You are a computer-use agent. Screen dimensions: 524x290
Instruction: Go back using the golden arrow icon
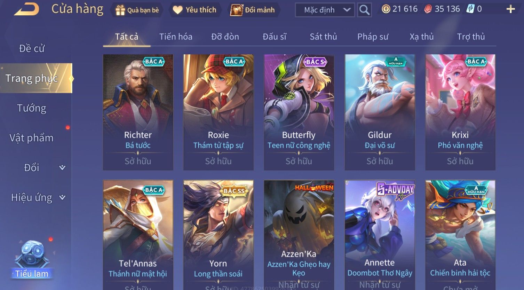click(27, 9)
